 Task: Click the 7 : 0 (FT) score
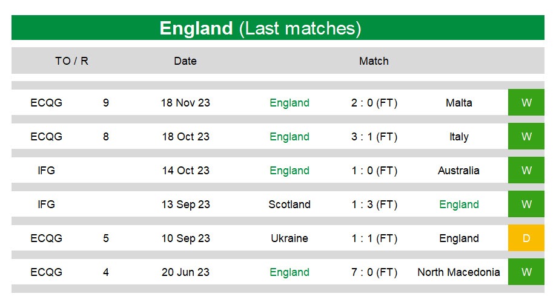[x=374, y=272]
